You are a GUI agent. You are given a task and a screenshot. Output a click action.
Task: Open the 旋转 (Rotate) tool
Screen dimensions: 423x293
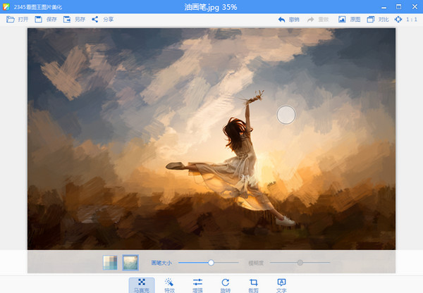[225, 285]
